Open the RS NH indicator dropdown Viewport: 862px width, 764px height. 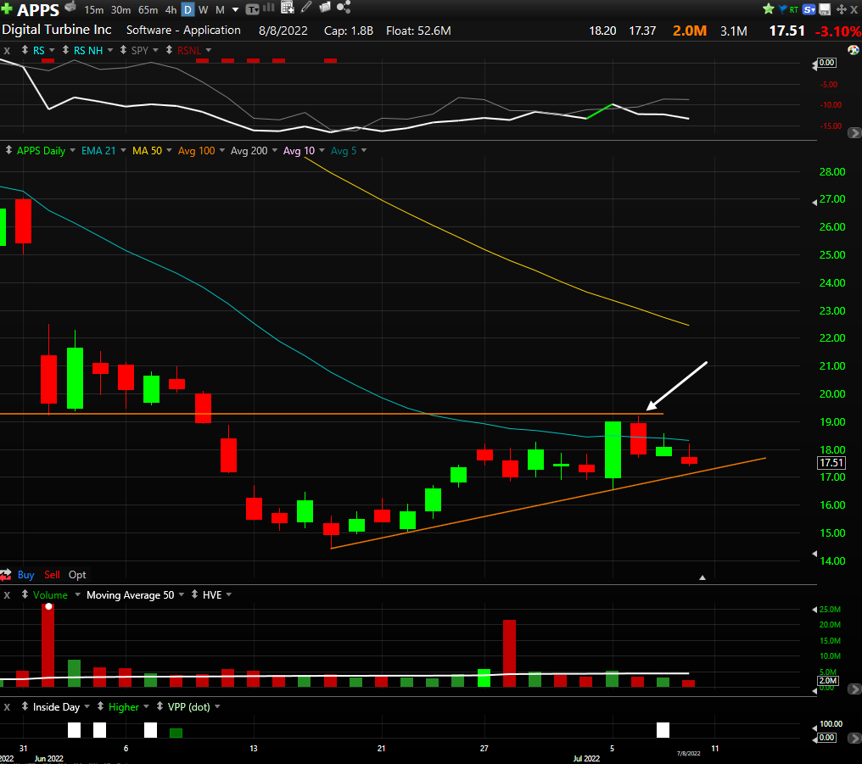[110, 50]
